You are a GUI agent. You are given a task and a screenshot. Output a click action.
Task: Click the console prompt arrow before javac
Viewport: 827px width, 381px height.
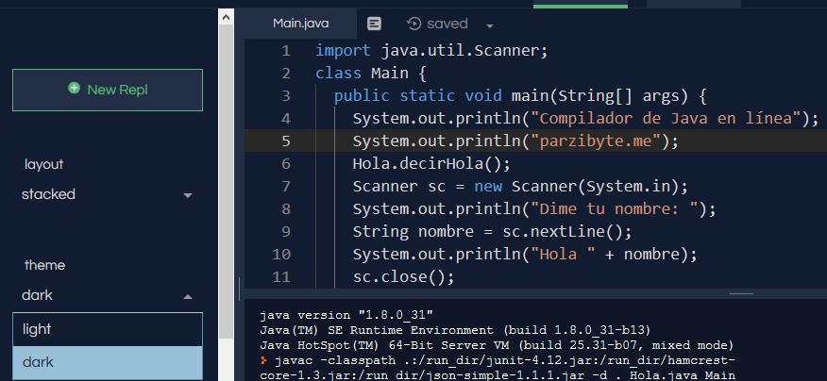(264, 361)
